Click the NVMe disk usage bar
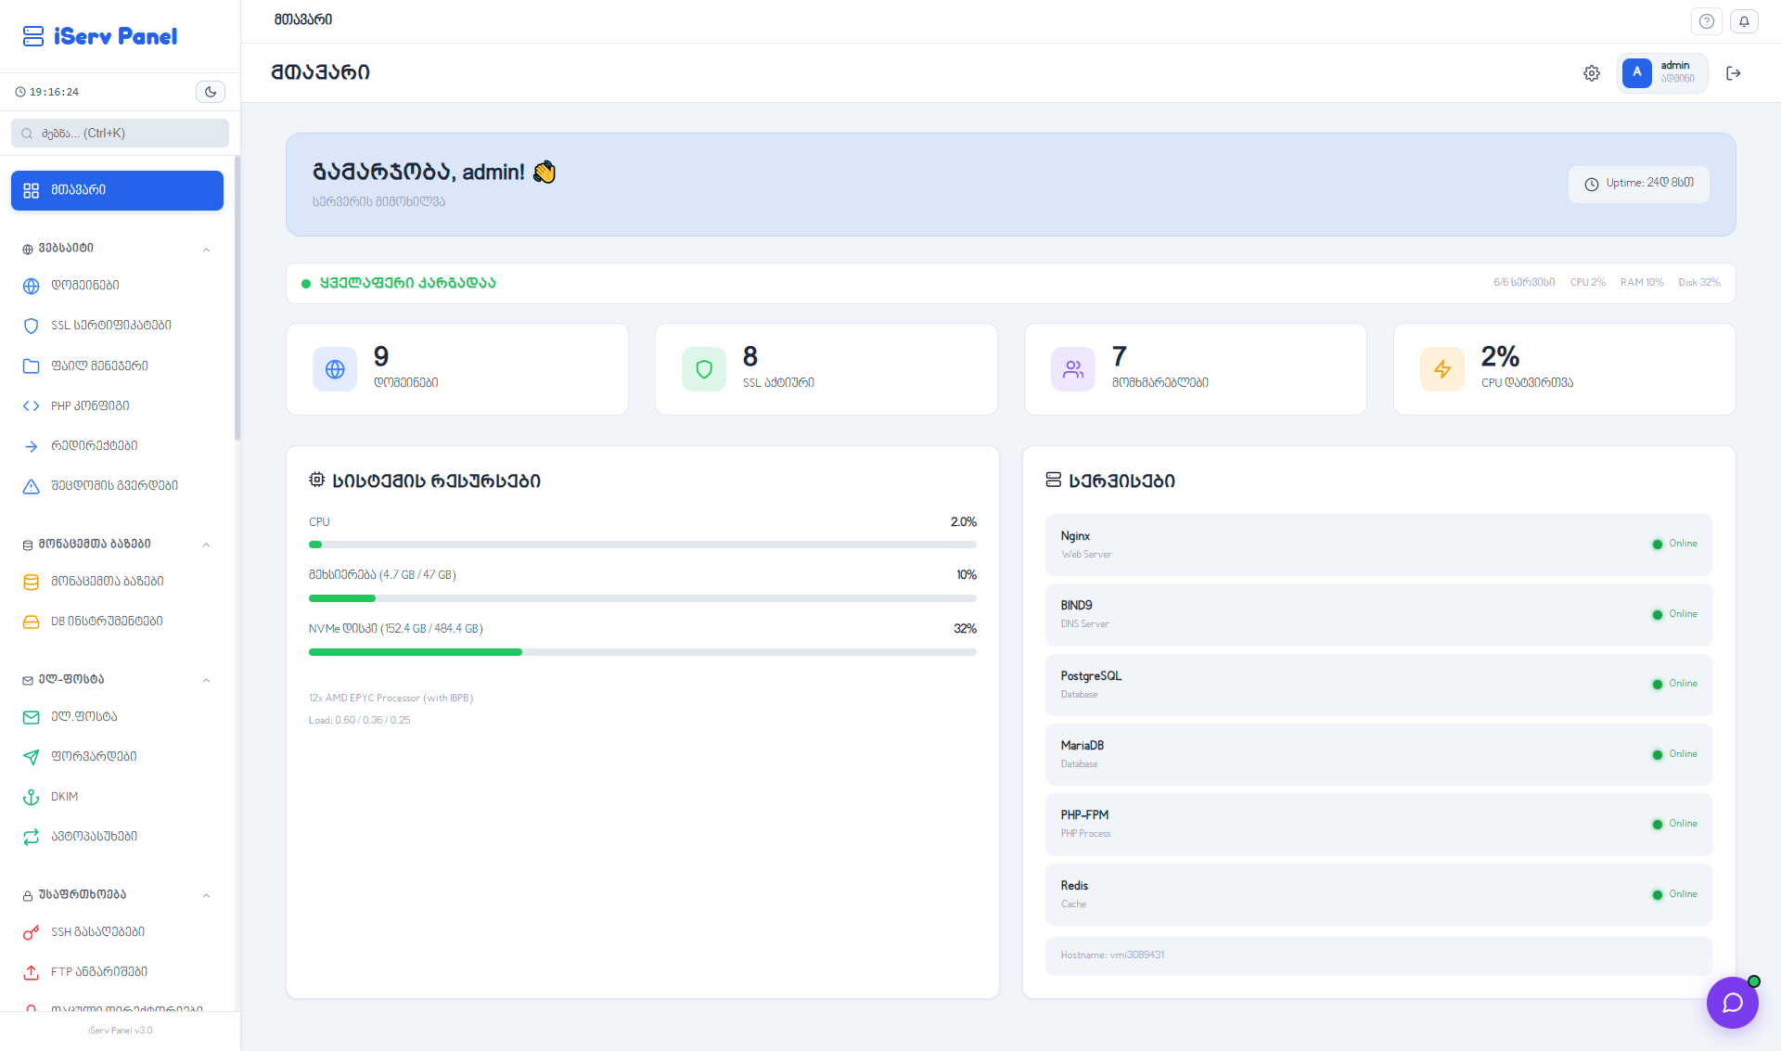The width and height of the screenshot is (1781, 1051). tap(642, 652)
